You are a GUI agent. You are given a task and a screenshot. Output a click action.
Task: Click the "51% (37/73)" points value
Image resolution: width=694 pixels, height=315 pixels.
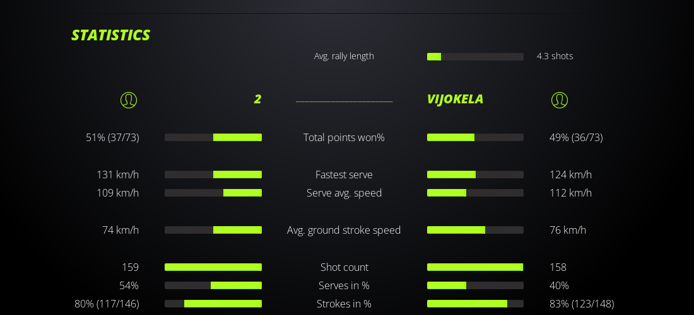(x=112, y=137)
